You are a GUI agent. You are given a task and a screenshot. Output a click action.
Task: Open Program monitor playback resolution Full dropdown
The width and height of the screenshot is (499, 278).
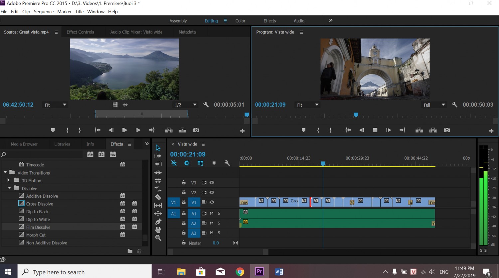point(434,105)
